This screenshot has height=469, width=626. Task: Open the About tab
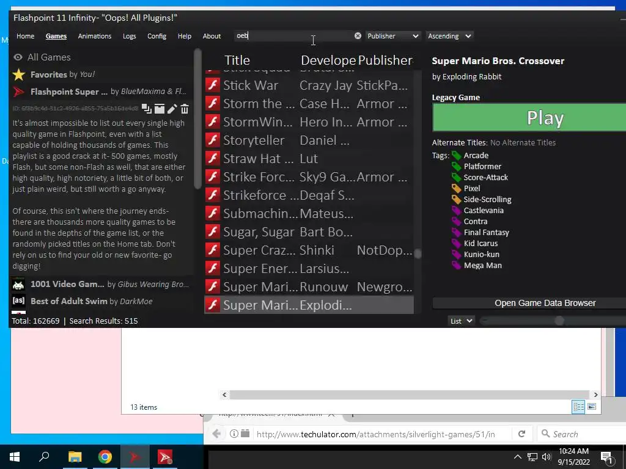(212, 36)
